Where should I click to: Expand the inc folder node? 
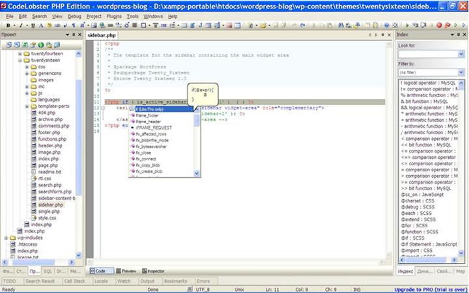click(27, 87)
